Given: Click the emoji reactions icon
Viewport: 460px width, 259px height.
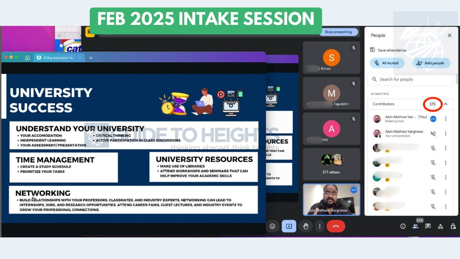Looking at the screenshot, I should (272, 226).
